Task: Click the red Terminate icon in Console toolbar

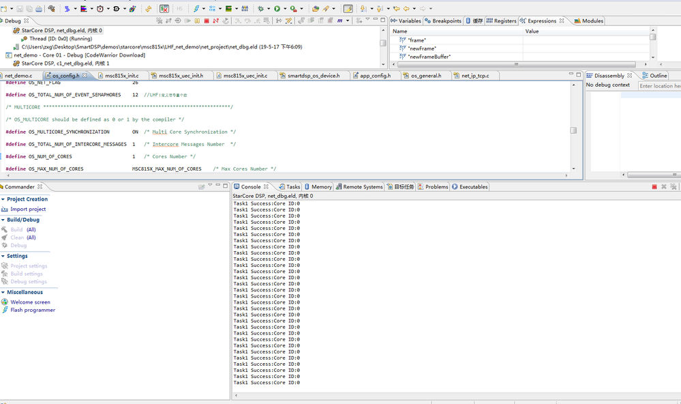Action: pyautogui.click(x=654, y=186)
